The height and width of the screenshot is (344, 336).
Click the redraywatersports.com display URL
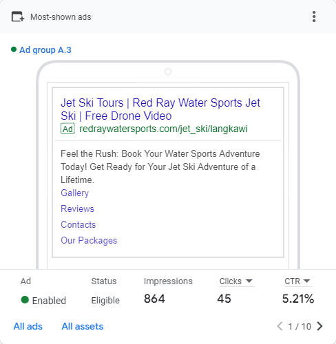pos(163,129)
